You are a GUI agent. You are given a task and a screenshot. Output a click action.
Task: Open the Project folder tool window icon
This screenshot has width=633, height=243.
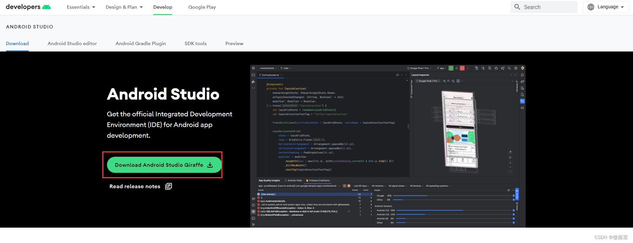[253, 75]
